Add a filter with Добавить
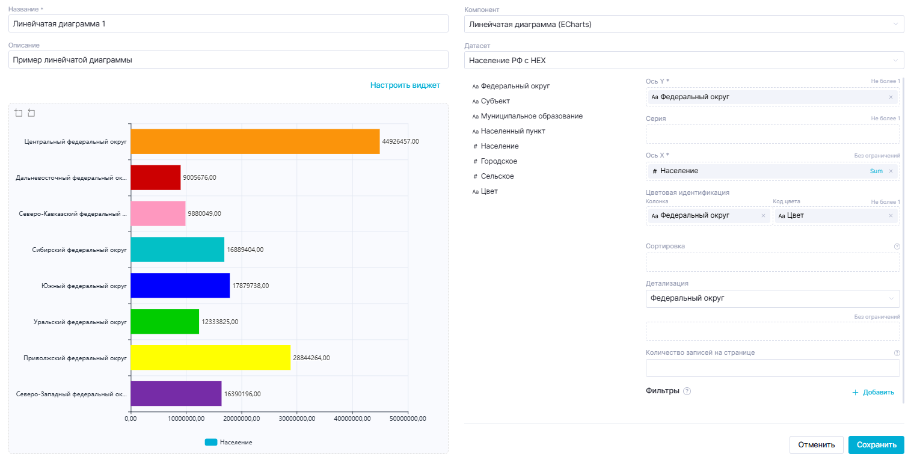The height and width of the screenshot is (460, 911). [x=873, y=392]
